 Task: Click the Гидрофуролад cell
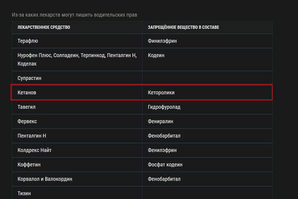[x=164, y=107]
